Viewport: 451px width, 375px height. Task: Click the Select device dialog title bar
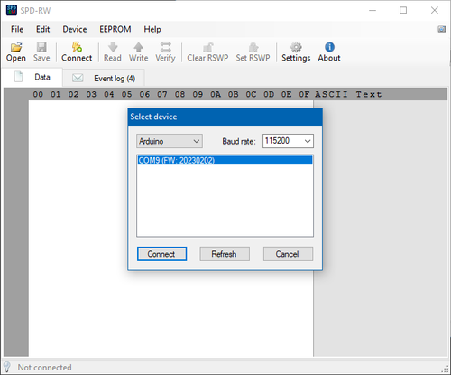point(225,117)
